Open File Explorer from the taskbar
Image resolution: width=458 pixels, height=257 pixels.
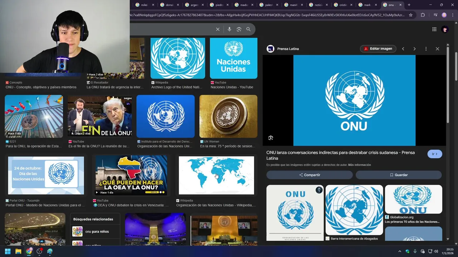pos(18,251)
